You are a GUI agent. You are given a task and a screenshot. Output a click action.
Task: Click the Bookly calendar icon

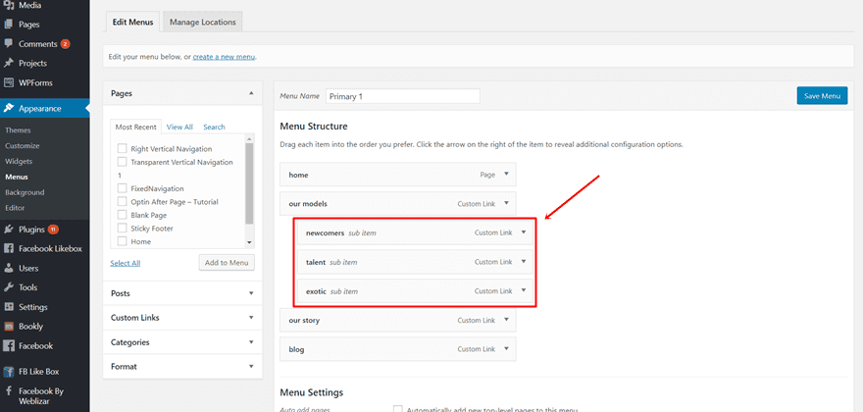tap(9, 327)
